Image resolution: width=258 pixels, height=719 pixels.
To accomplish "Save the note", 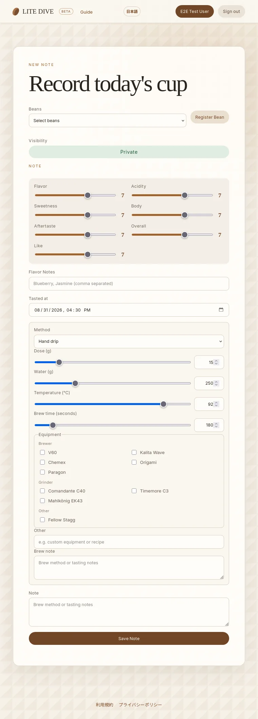I will (129, 638).
